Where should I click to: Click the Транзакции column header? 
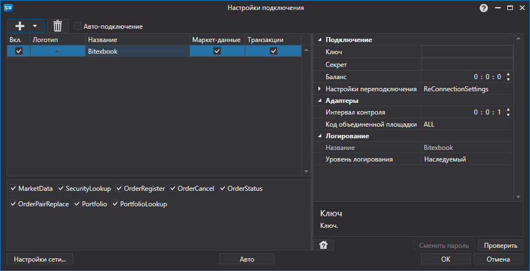[273, 40]
